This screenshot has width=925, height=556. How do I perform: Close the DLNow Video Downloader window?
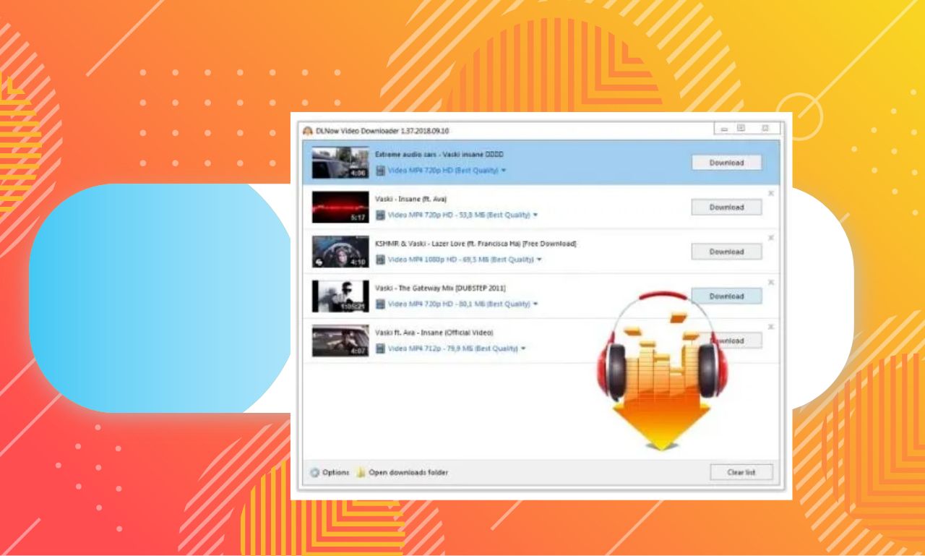pos(765,129)
